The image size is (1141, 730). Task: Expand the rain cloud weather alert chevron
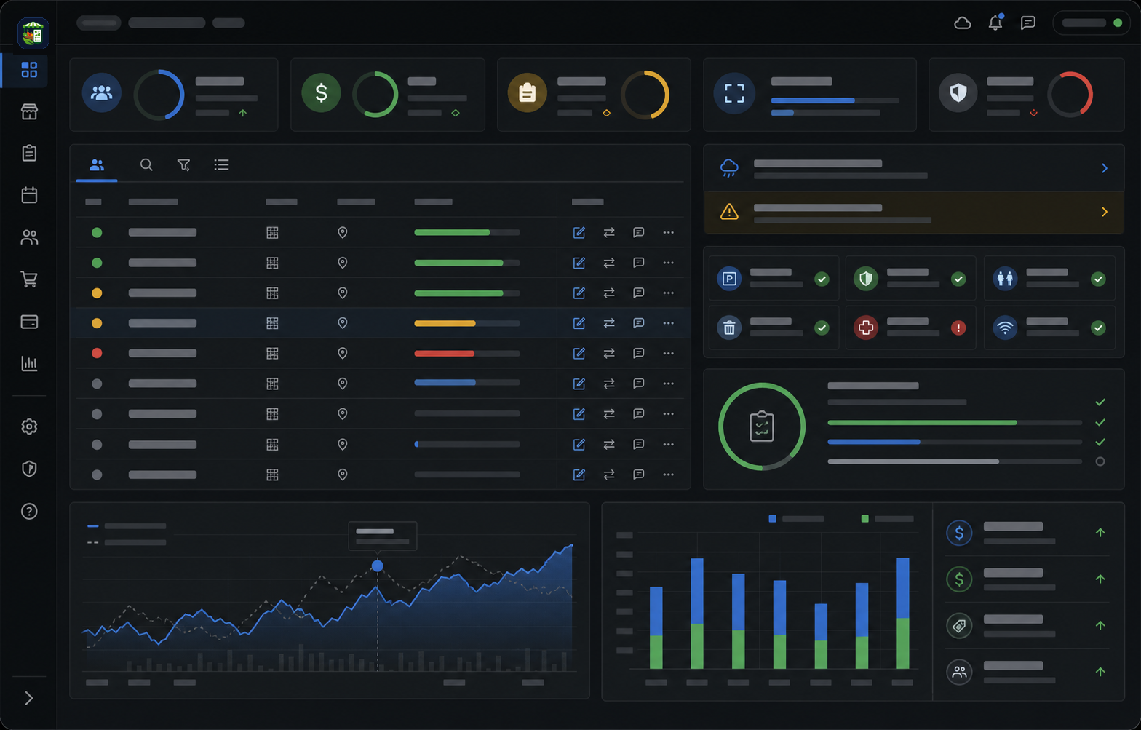(1105, 168)
